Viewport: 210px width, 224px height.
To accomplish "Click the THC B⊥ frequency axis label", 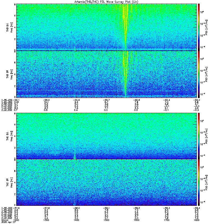I will [10, 136].
